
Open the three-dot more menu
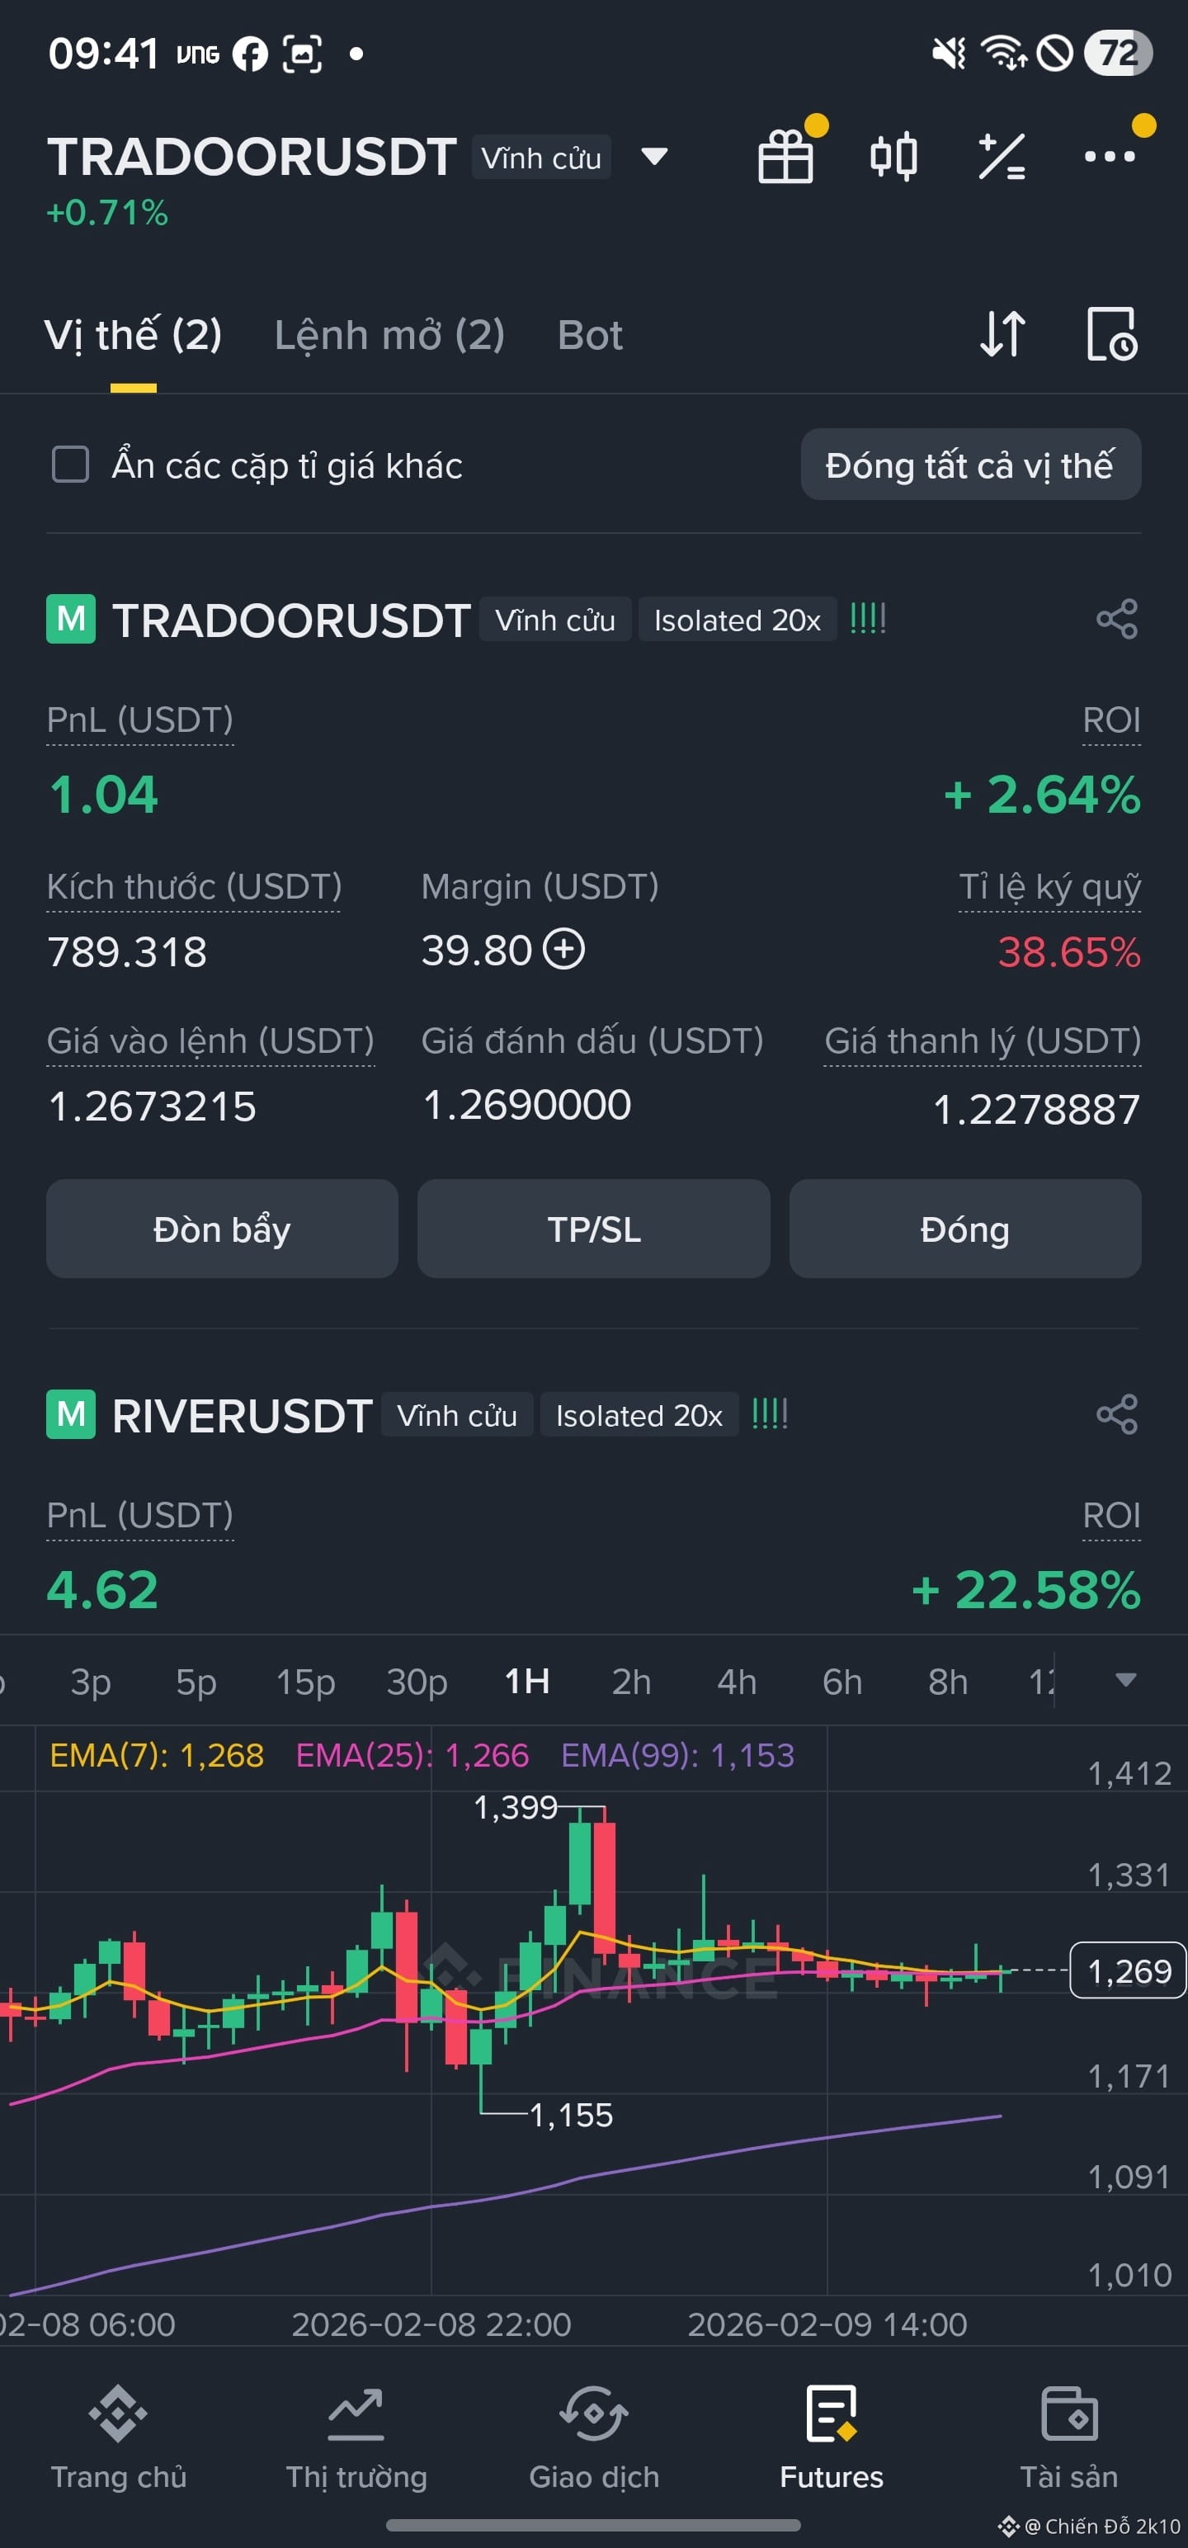1109,156
